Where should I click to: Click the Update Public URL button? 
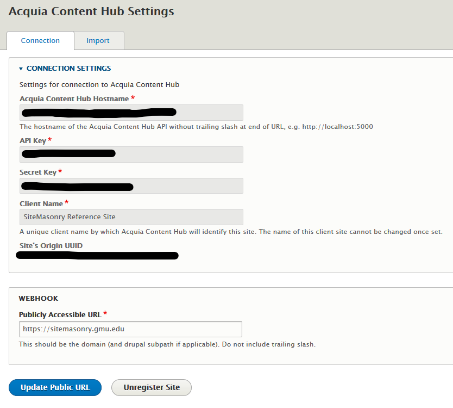[54, 387]
